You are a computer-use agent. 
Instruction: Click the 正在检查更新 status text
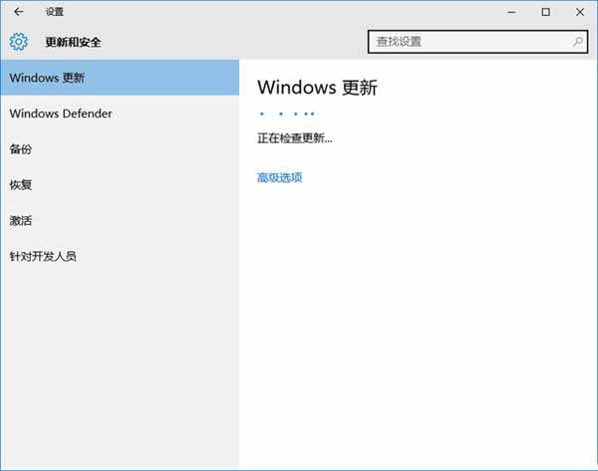294,138
